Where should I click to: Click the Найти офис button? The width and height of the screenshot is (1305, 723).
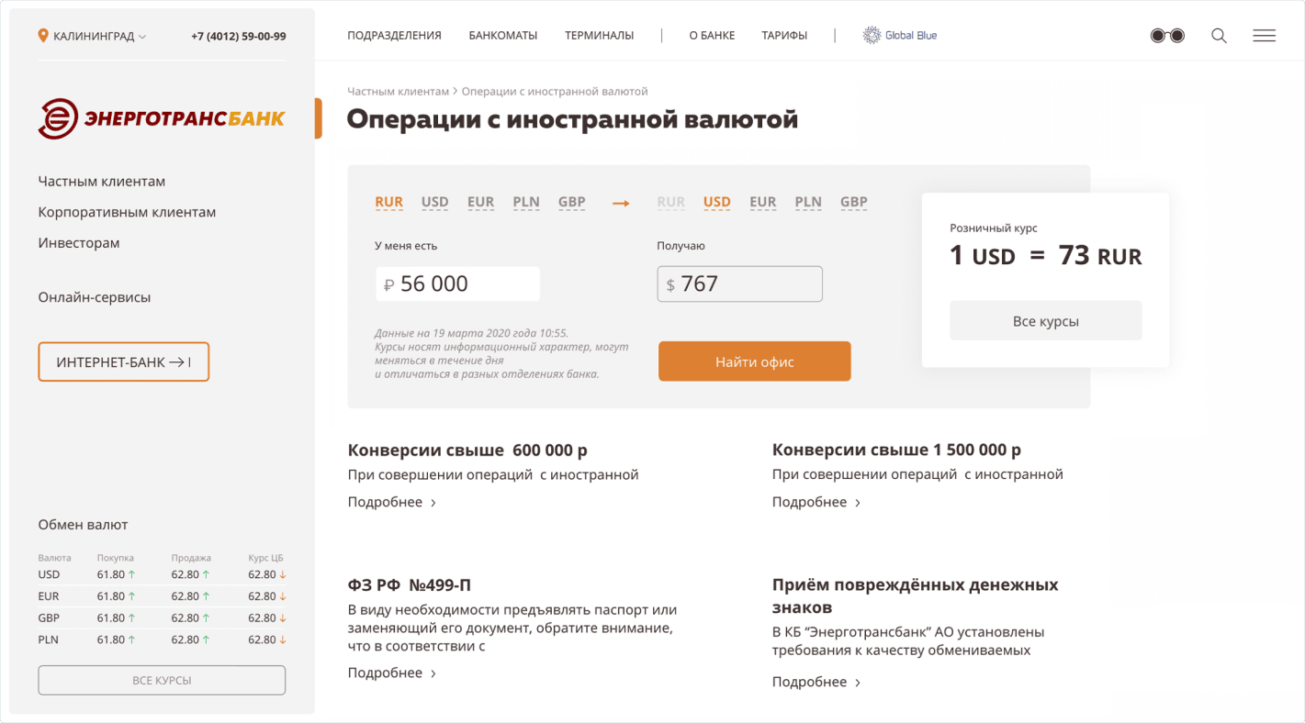(754, 361)
